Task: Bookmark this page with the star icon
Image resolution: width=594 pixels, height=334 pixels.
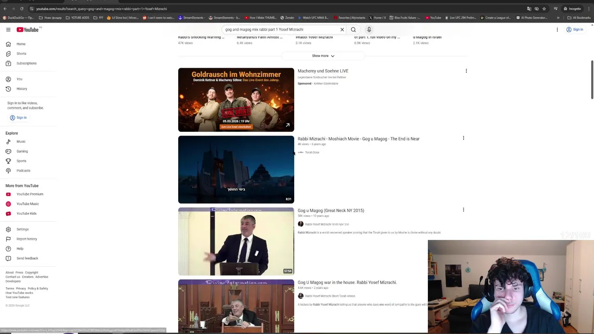Action: click(x=544, y=9)
